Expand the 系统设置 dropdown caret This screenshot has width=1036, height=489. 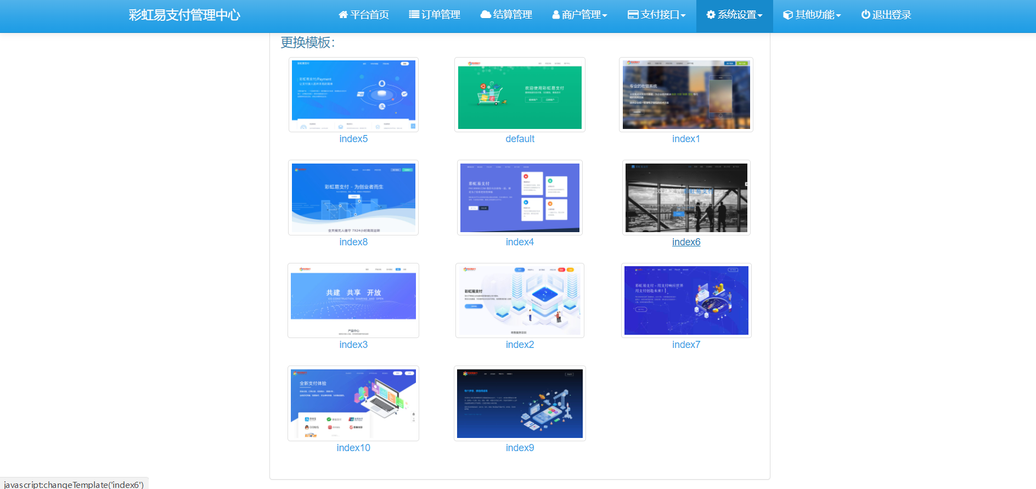(x=760, y=16)
